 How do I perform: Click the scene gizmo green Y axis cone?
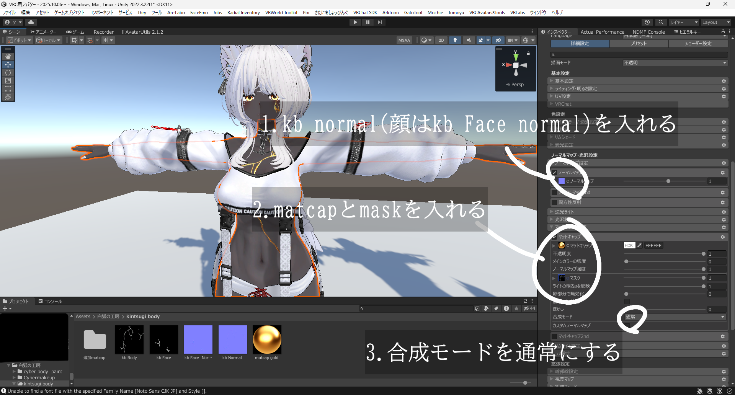(x=516, y=57)
